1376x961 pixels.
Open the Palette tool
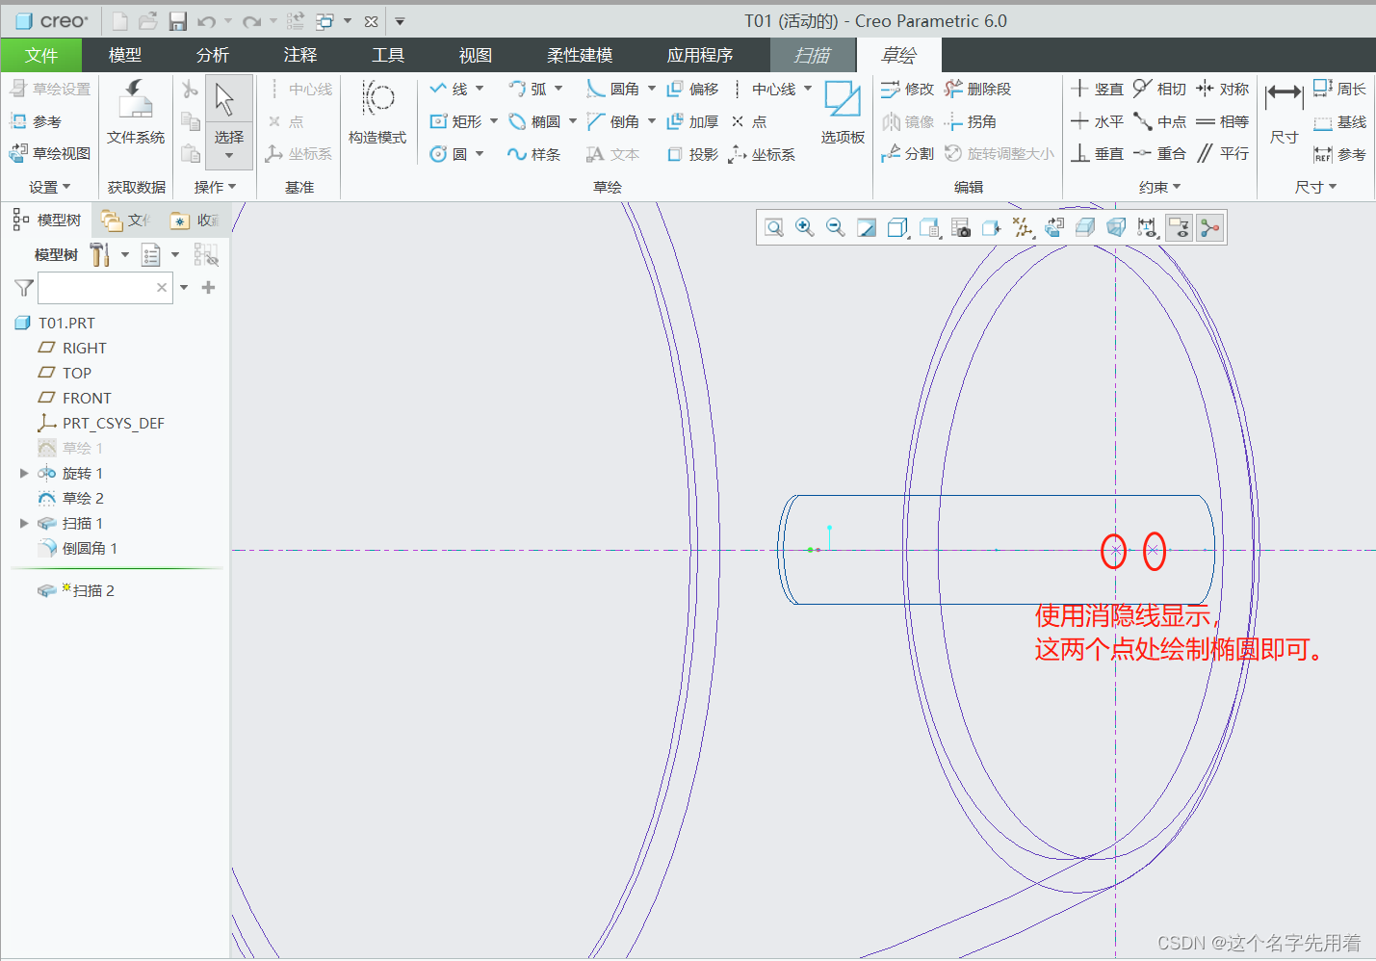tap(843, 112)
